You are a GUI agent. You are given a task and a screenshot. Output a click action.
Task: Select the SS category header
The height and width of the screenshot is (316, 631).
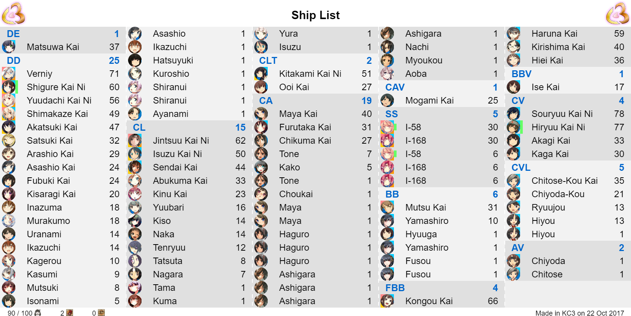pyautogui.click(x=442, y=114)
